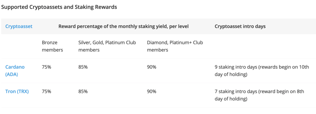This screenshot has width=316, height=114.
Task: Select Tron's 85% reward value
Action: point(83,92)
